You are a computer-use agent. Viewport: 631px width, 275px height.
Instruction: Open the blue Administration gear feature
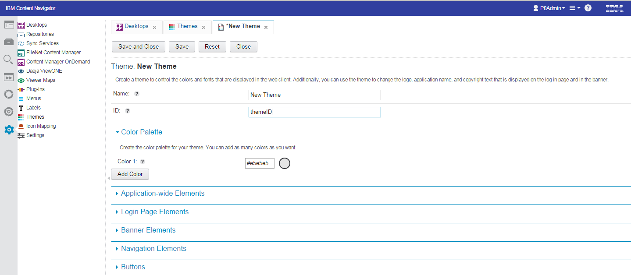coord(9,130)
